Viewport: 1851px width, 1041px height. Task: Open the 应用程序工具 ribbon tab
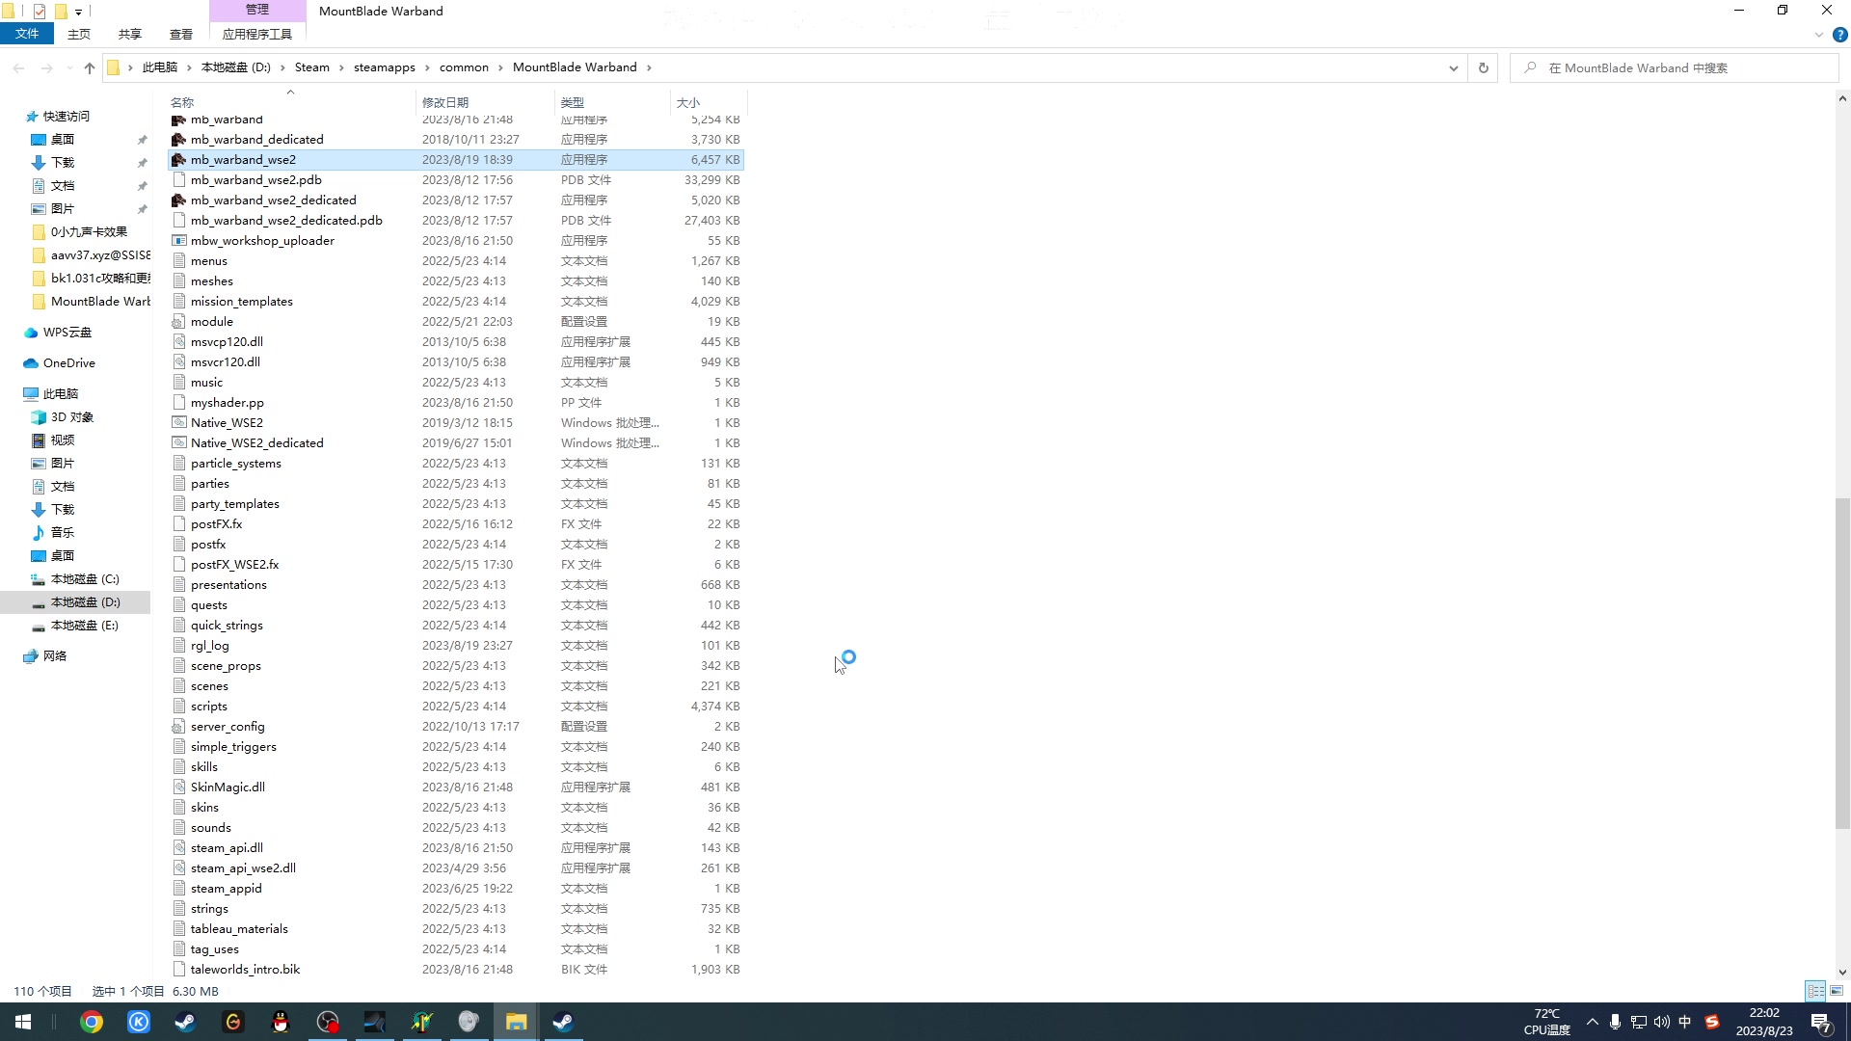(x=257, y=34)
